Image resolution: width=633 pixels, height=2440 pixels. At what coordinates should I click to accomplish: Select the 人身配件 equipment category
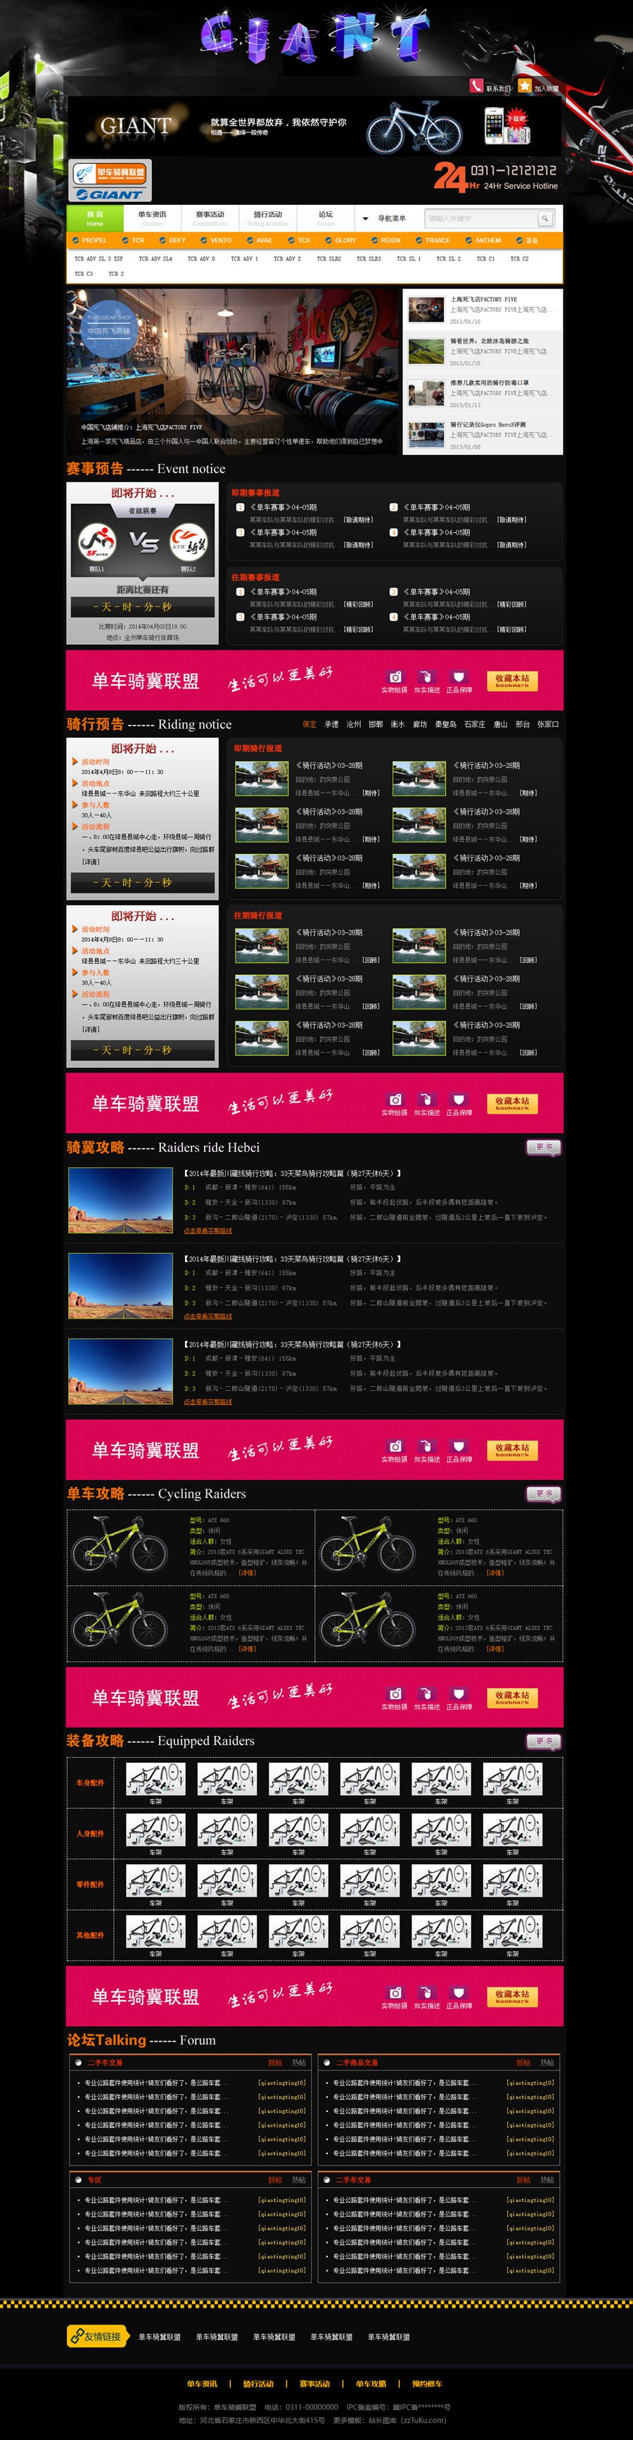(90, 1834)
